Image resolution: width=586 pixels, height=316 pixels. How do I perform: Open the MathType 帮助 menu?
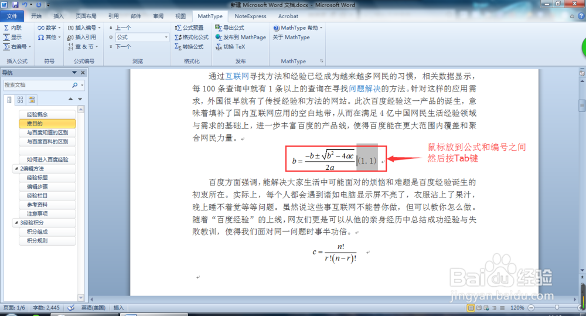coord(298,28)
